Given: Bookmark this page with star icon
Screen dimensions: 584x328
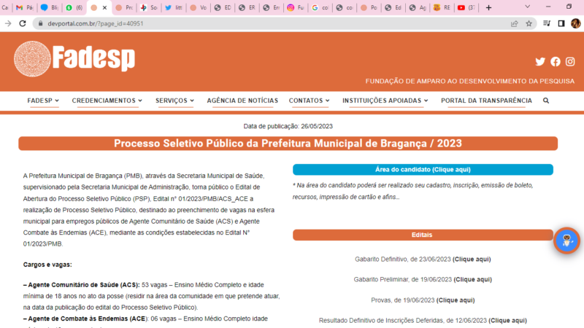Looking at the screenshot, I should point(529,23).
